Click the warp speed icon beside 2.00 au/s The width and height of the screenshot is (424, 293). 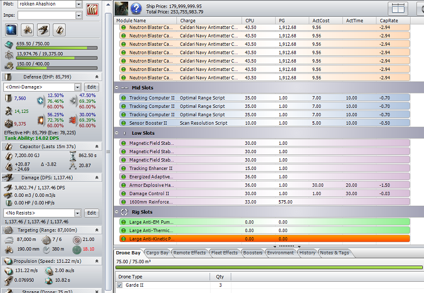click(49, 271)
